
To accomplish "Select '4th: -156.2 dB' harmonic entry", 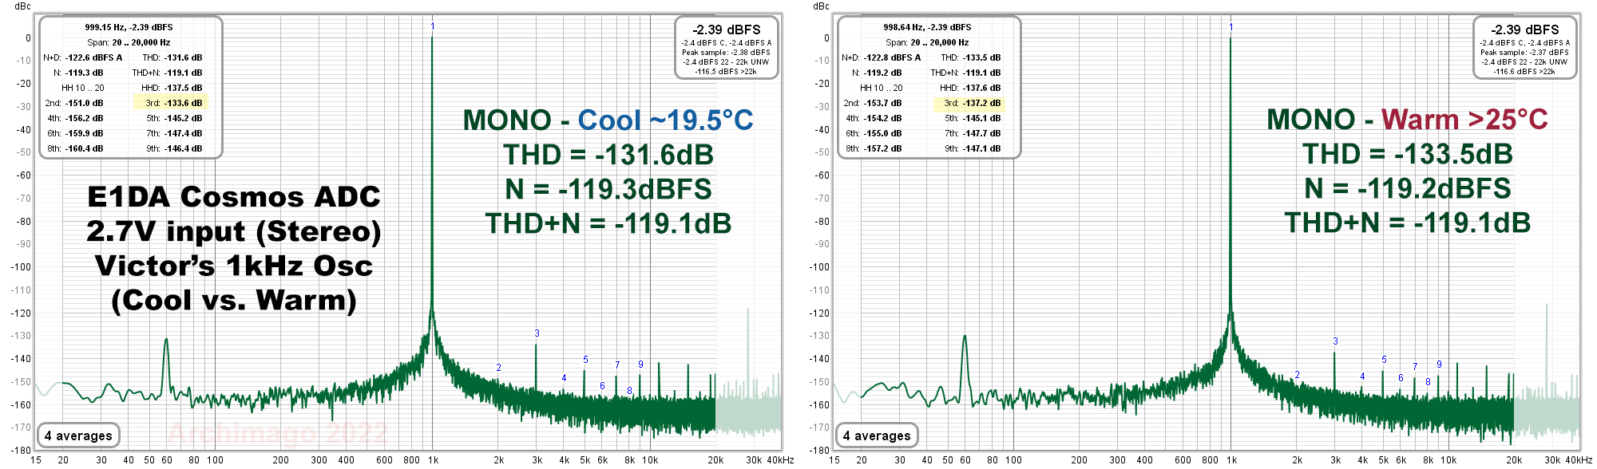I will tap(75, 118).
